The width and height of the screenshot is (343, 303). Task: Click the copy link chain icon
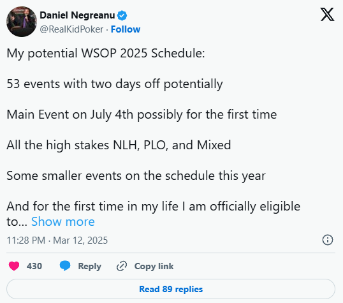tap(122, 266)
